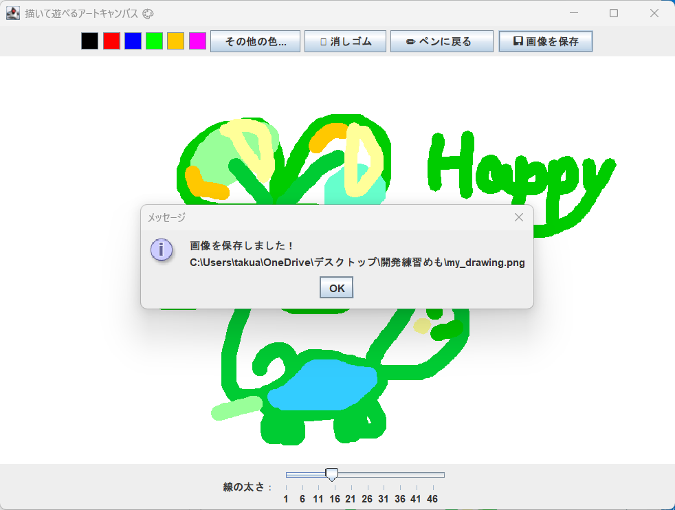Viewport: 675px width, 510px height.
Task: Pick the bright green color swatch
Action: pyautogui.click(x=153, y=41)
